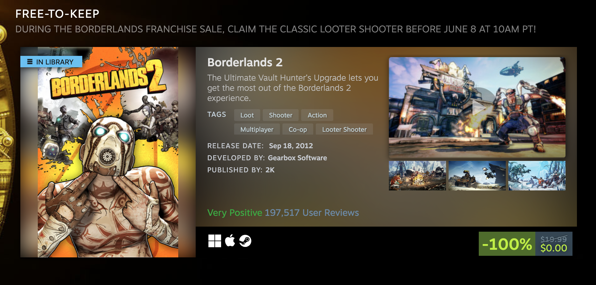Open the Borderlands 2 title link
The height and width of the screenshot is (285, 596).
point(245,62)
